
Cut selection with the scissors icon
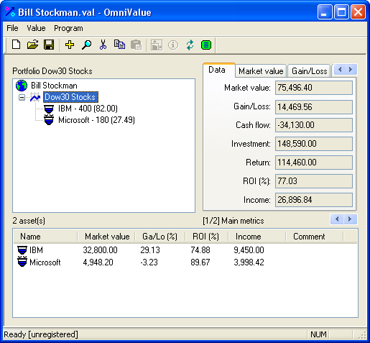point(103,45)
